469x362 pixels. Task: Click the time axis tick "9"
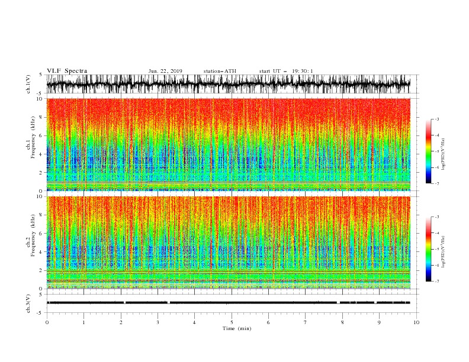tap(379, 322)
